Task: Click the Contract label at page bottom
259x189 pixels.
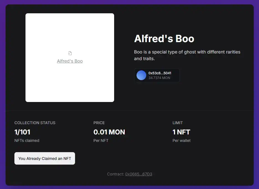Action: click(115, 174)
